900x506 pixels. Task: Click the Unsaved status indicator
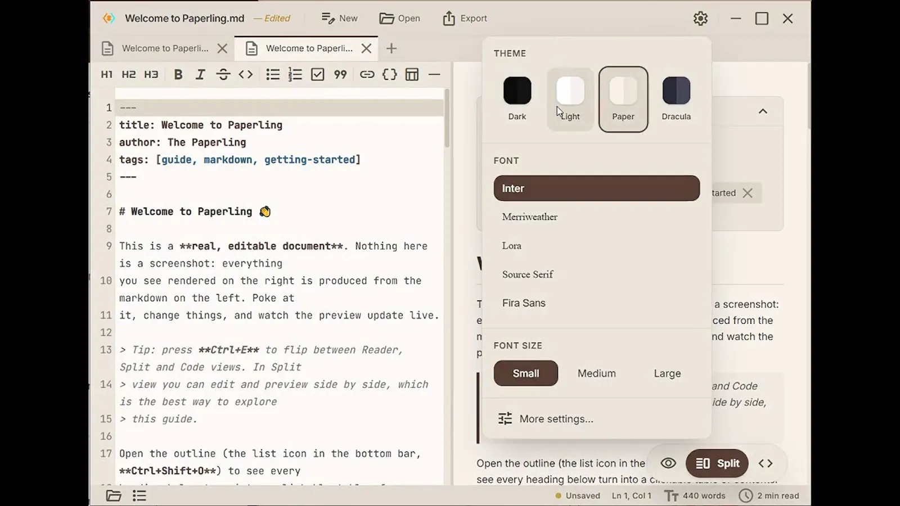click(x=578, y=495)
